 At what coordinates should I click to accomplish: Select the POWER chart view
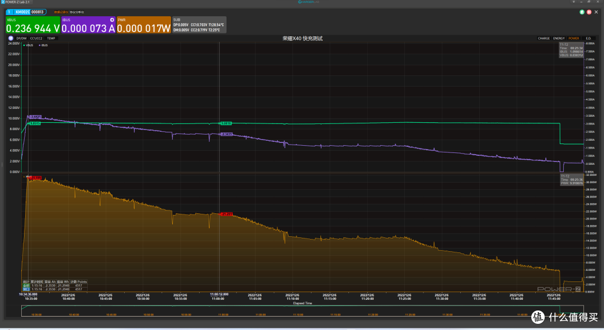click(574, 39)
